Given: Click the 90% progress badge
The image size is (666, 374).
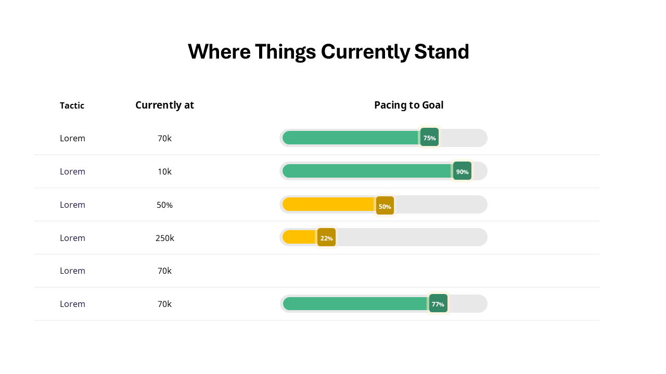Looking at the screenshot, I should [462, 171].
